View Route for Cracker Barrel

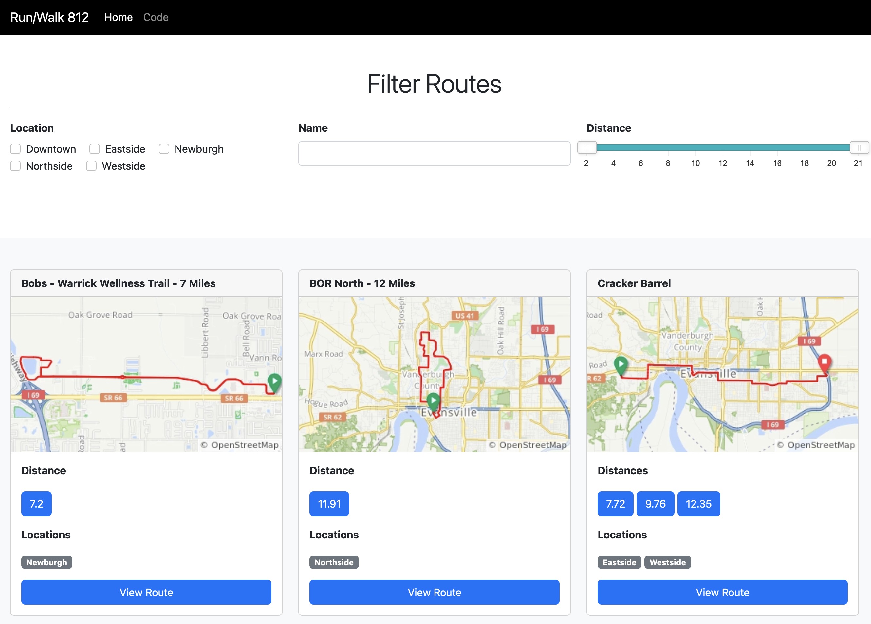[x=722, y=592]
